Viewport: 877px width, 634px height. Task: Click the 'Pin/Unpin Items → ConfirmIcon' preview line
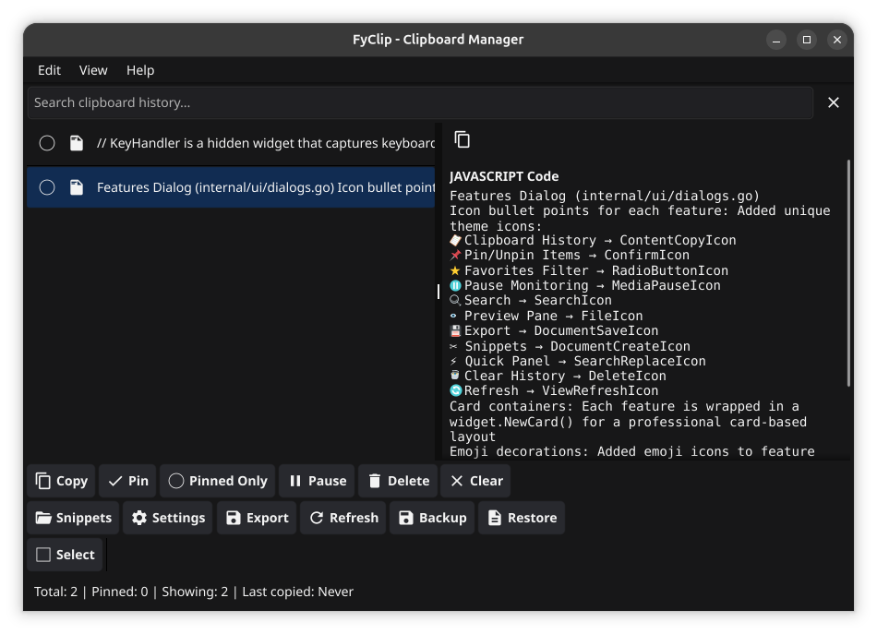click(570, 256)
